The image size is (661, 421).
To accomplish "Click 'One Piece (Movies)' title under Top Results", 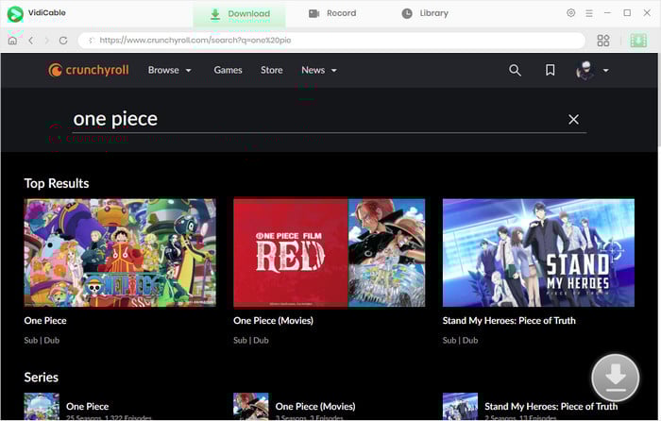I will tap(273, 321).
